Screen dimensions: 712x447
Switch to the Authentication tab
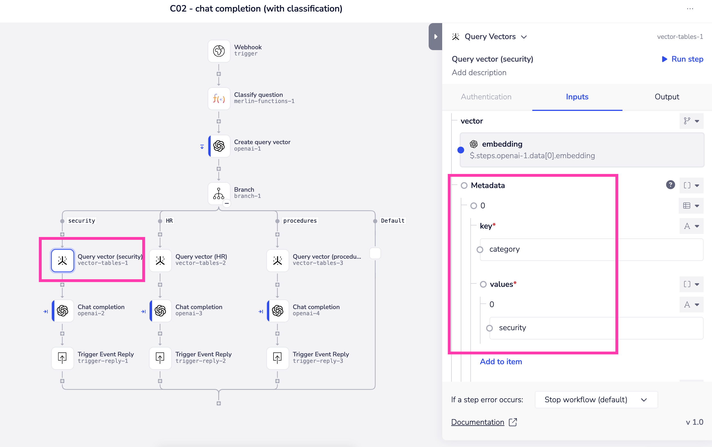(x=486, y=97)
